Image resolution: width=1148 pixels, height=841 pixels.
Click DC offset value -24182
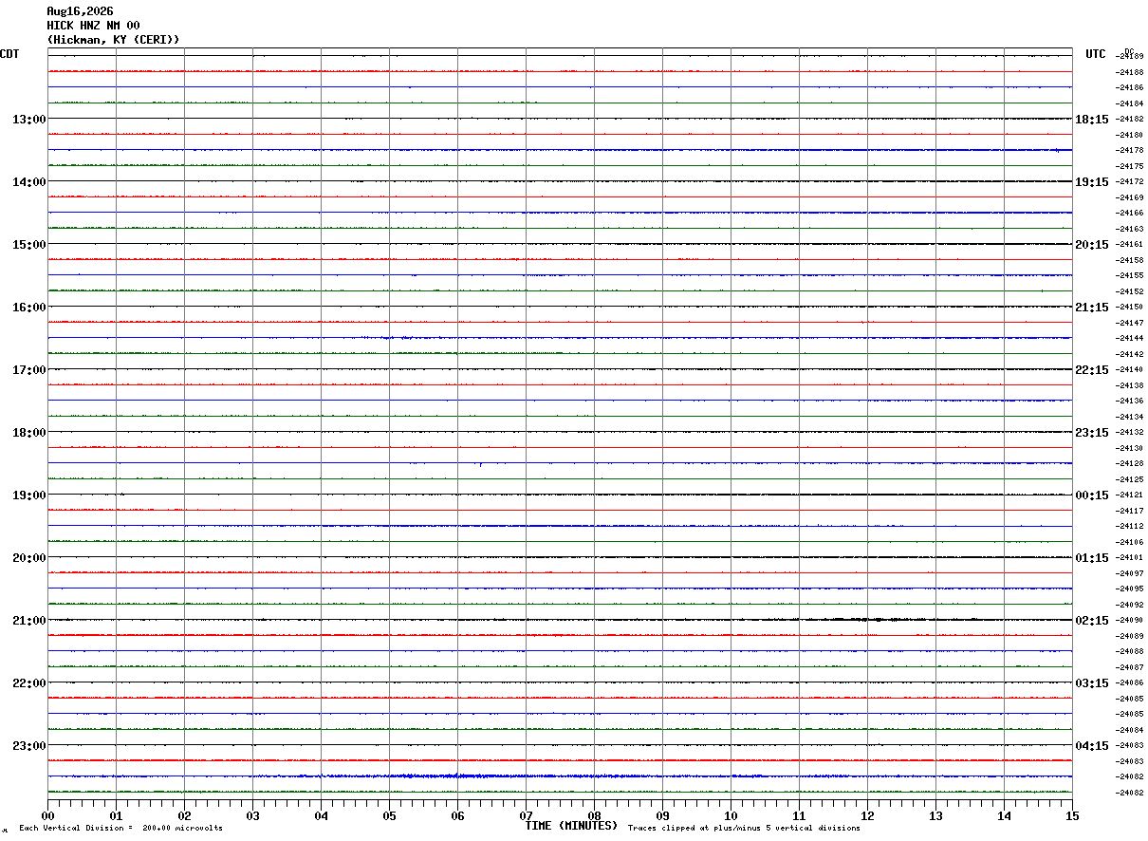(x=1129, y=119)
